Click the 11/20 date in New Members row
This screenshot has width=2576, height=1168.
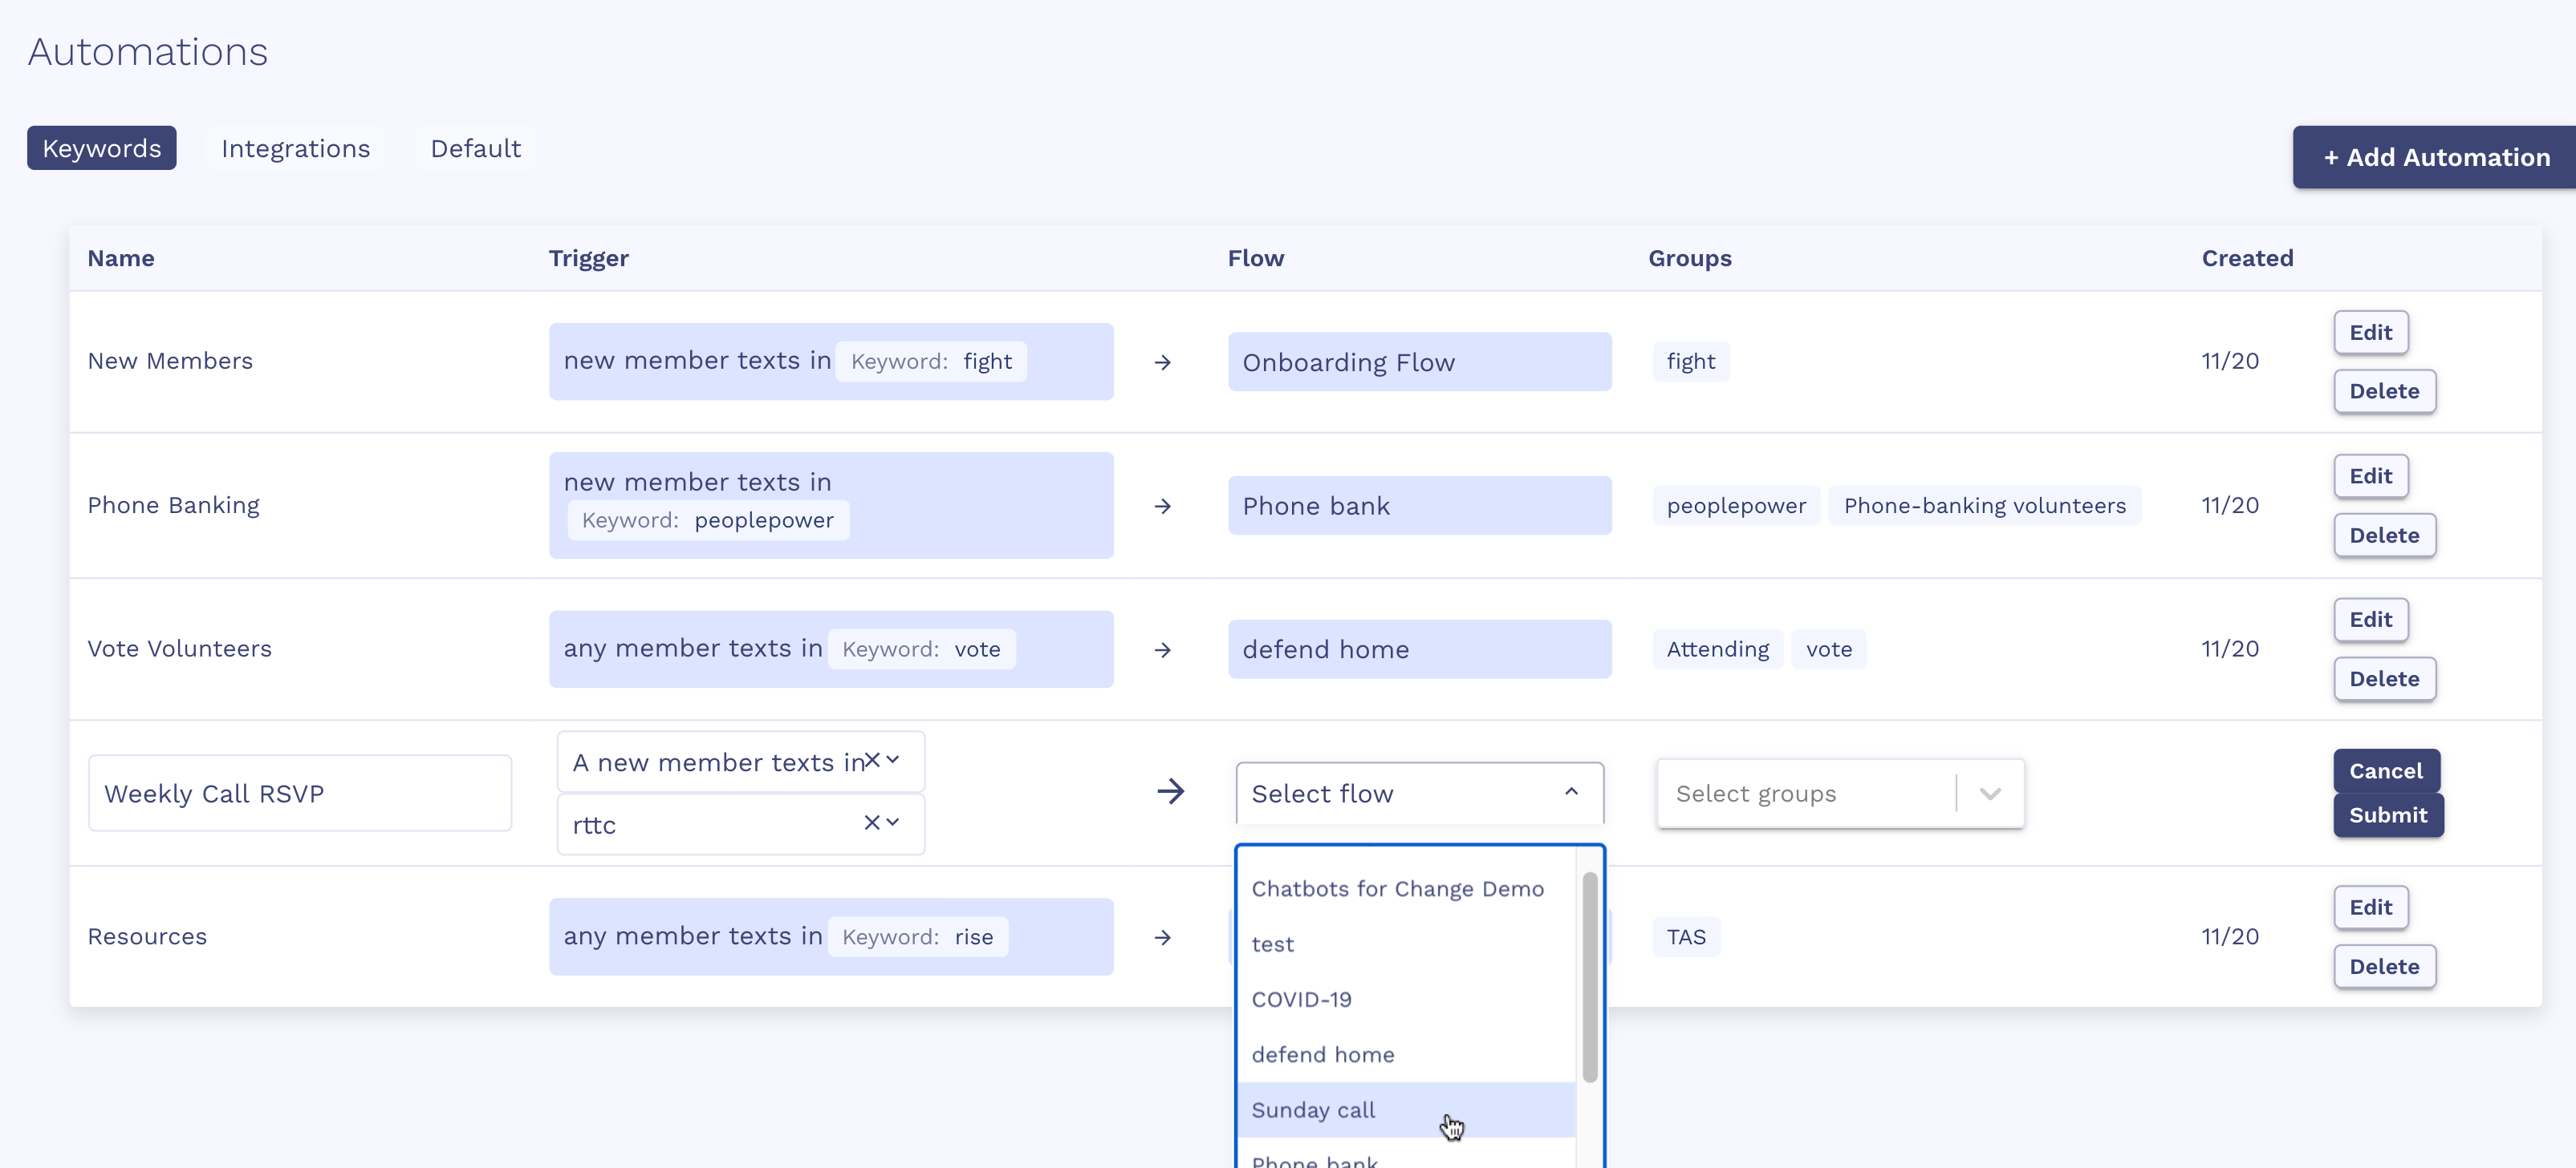tap(2230, 361)
